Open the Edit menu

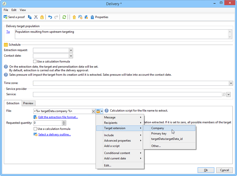14,10
